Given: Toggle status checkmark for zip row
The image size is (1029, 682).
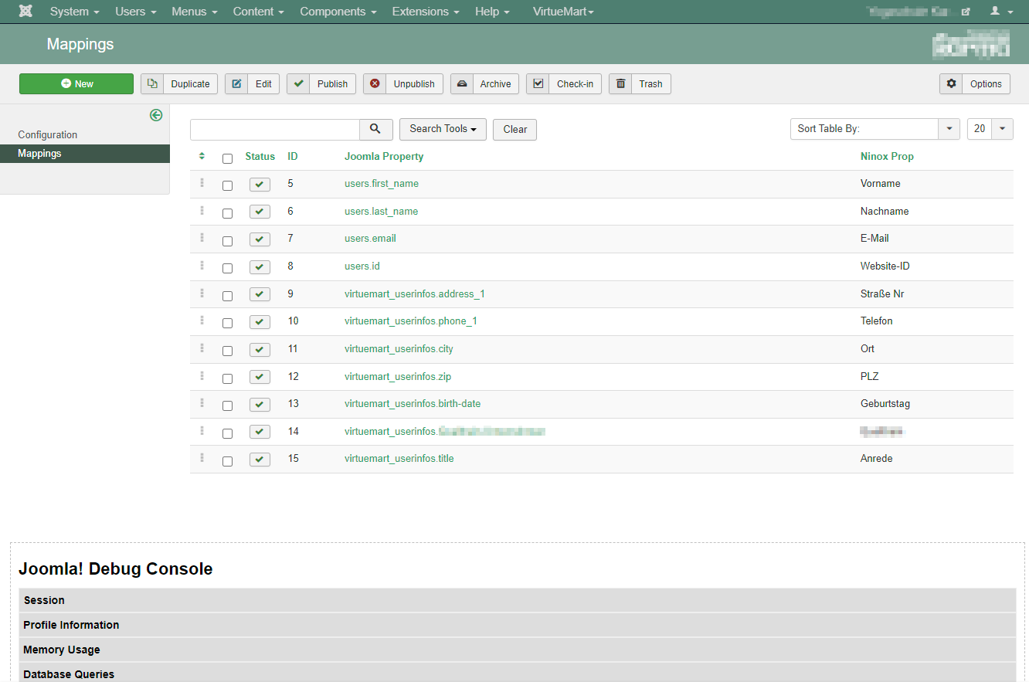Looking at the screenshot, I should point(260,377).
